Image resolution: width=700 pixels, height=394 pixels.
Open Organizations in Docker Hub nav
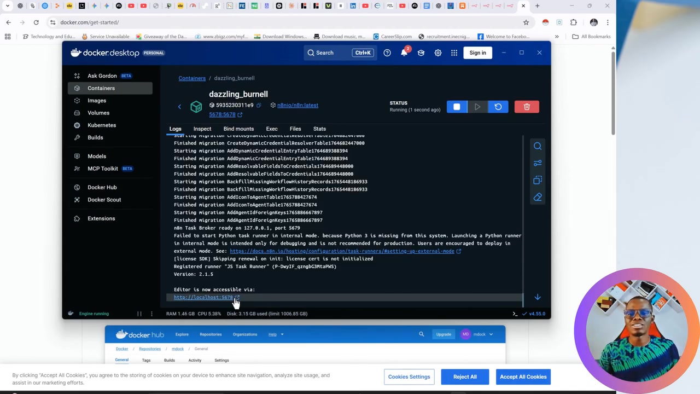point(244,334)
